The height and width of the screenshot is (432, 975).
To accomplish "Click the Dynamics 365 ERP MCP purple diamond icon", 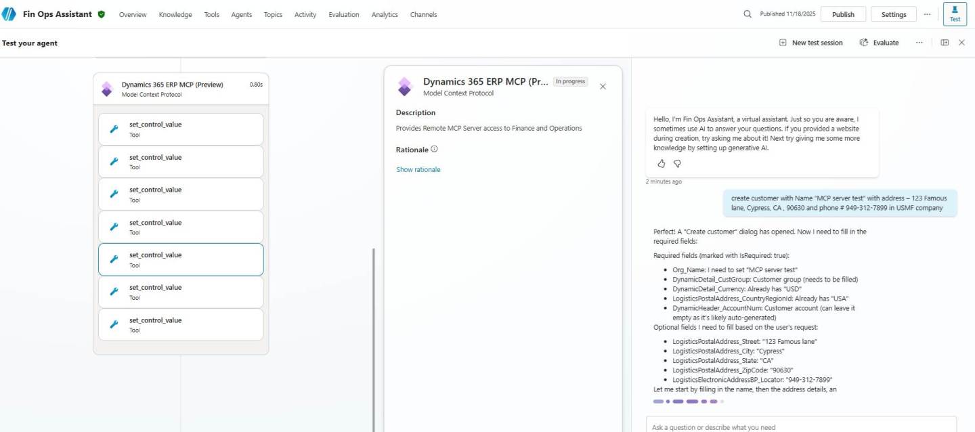I will coord(405,86).
